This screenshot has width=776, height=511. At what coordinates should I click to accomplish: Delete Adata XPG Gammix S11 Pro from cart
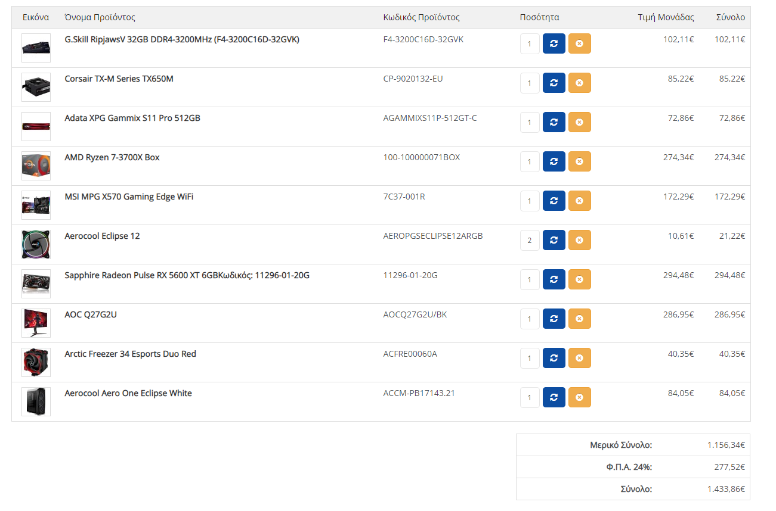coord(580,122)
